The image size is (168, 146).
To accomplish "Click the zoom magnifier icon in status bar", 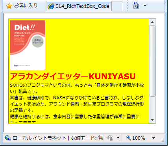I will tap(129, 138).
